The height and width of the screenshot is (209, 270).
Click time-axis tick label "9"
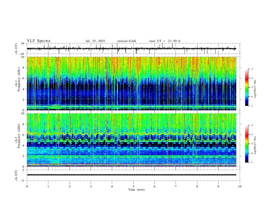(x=218, y=186)
